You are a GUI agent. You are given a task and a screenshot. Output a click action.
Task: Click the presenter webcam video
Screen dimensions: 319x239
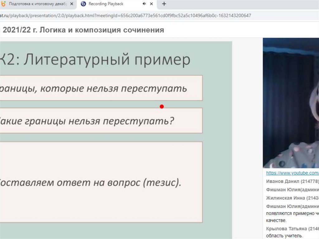click(291, 103)
